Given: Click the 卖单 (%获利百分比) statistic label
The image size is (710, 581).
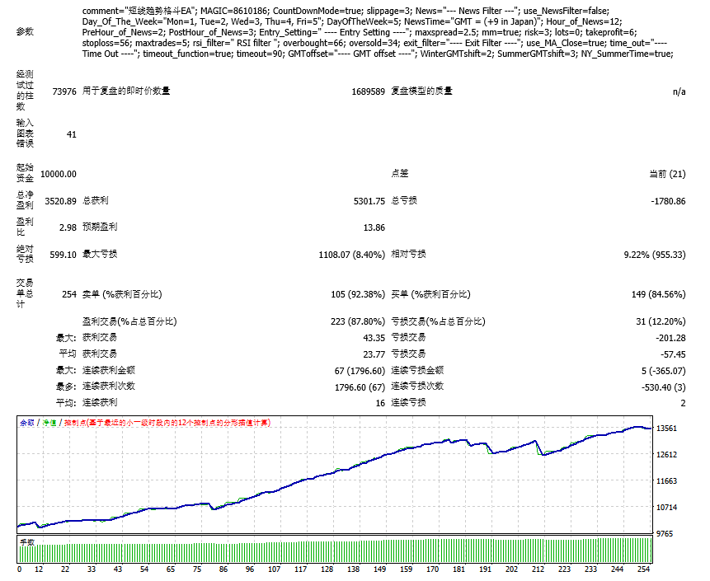Looking at the screenshot, I should (122, 293).
